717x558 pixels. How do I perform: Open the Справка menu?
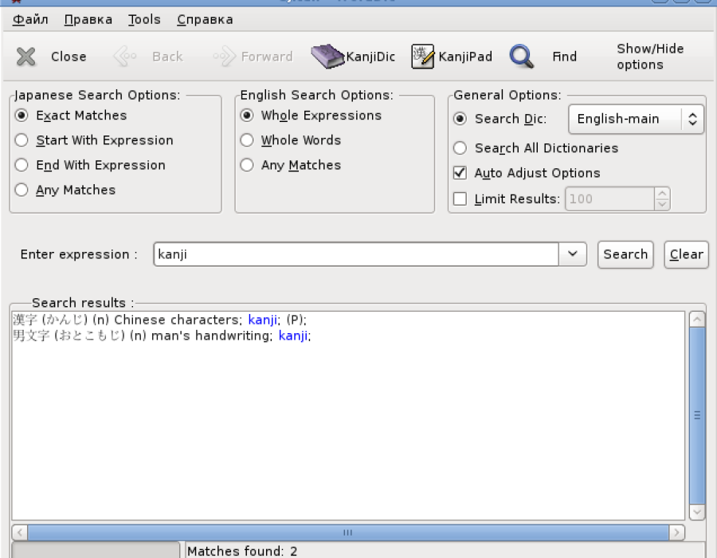point(205,20)
